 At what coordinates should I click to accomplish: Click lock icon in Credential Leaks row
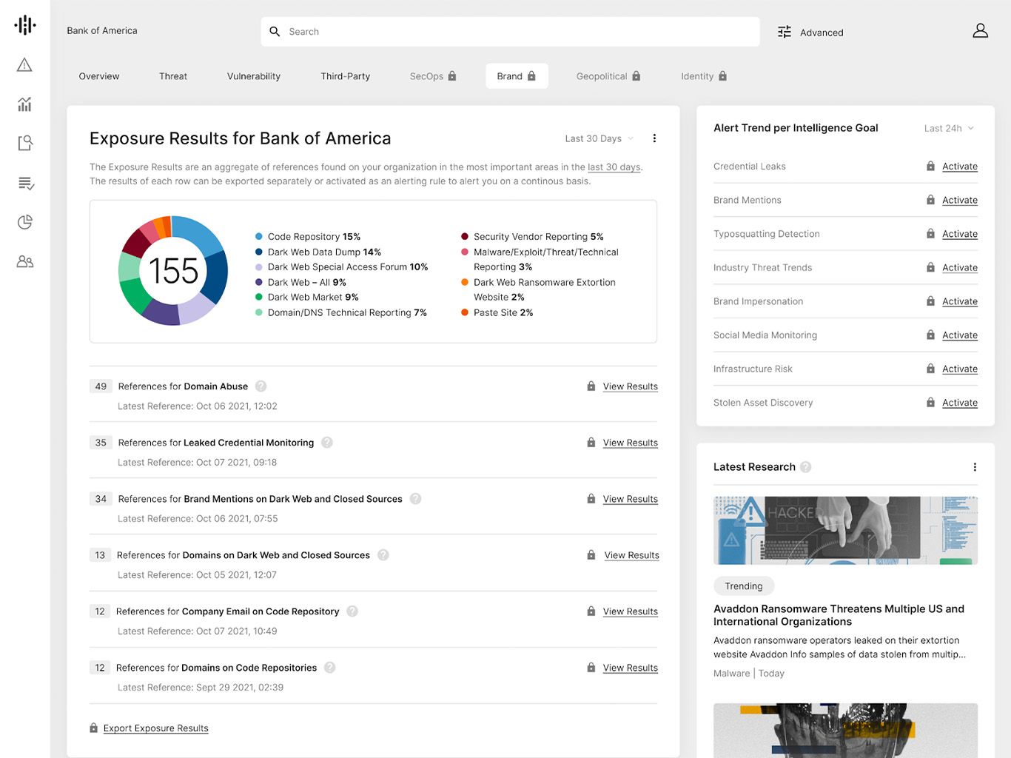point(931,167)
